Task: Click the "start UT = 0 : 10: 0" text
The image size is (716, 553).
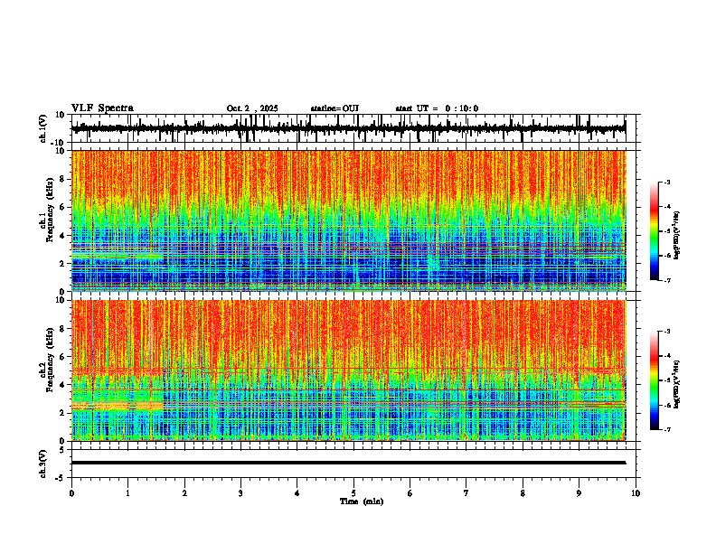Action: pyautogui.click(x=437, y=108)
